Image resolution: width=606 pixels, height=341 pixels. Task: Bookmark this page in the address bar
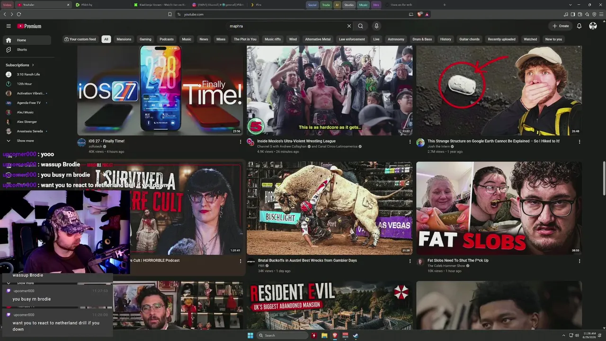tap(170, 14)
